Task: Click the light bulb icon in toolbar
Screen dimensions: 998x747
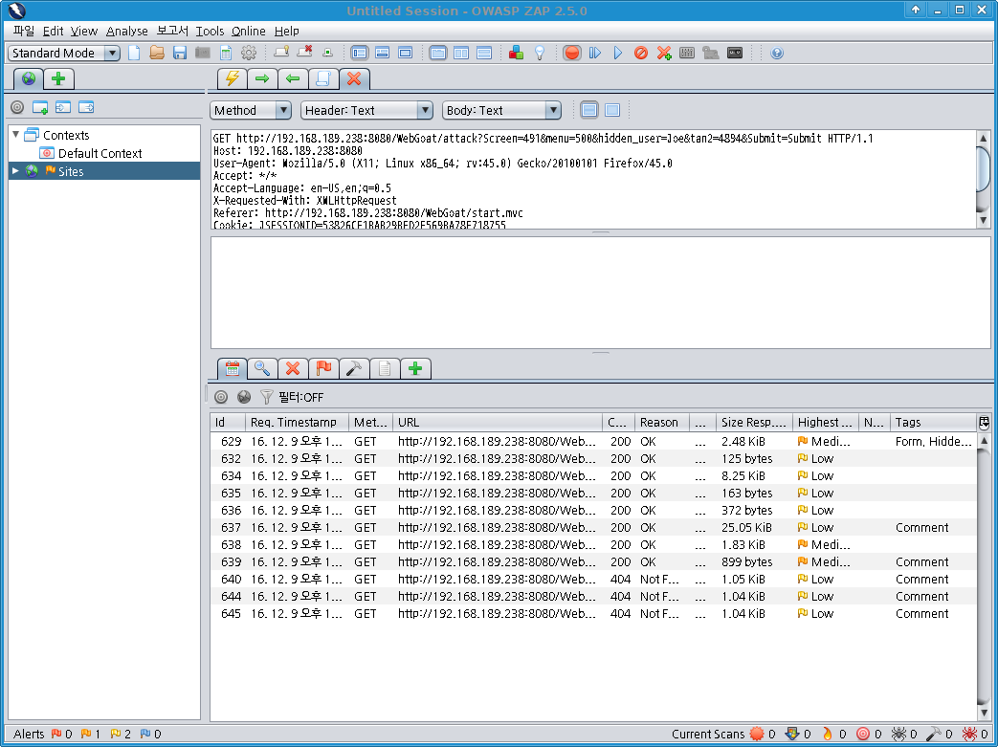Action: click(540, 53)
